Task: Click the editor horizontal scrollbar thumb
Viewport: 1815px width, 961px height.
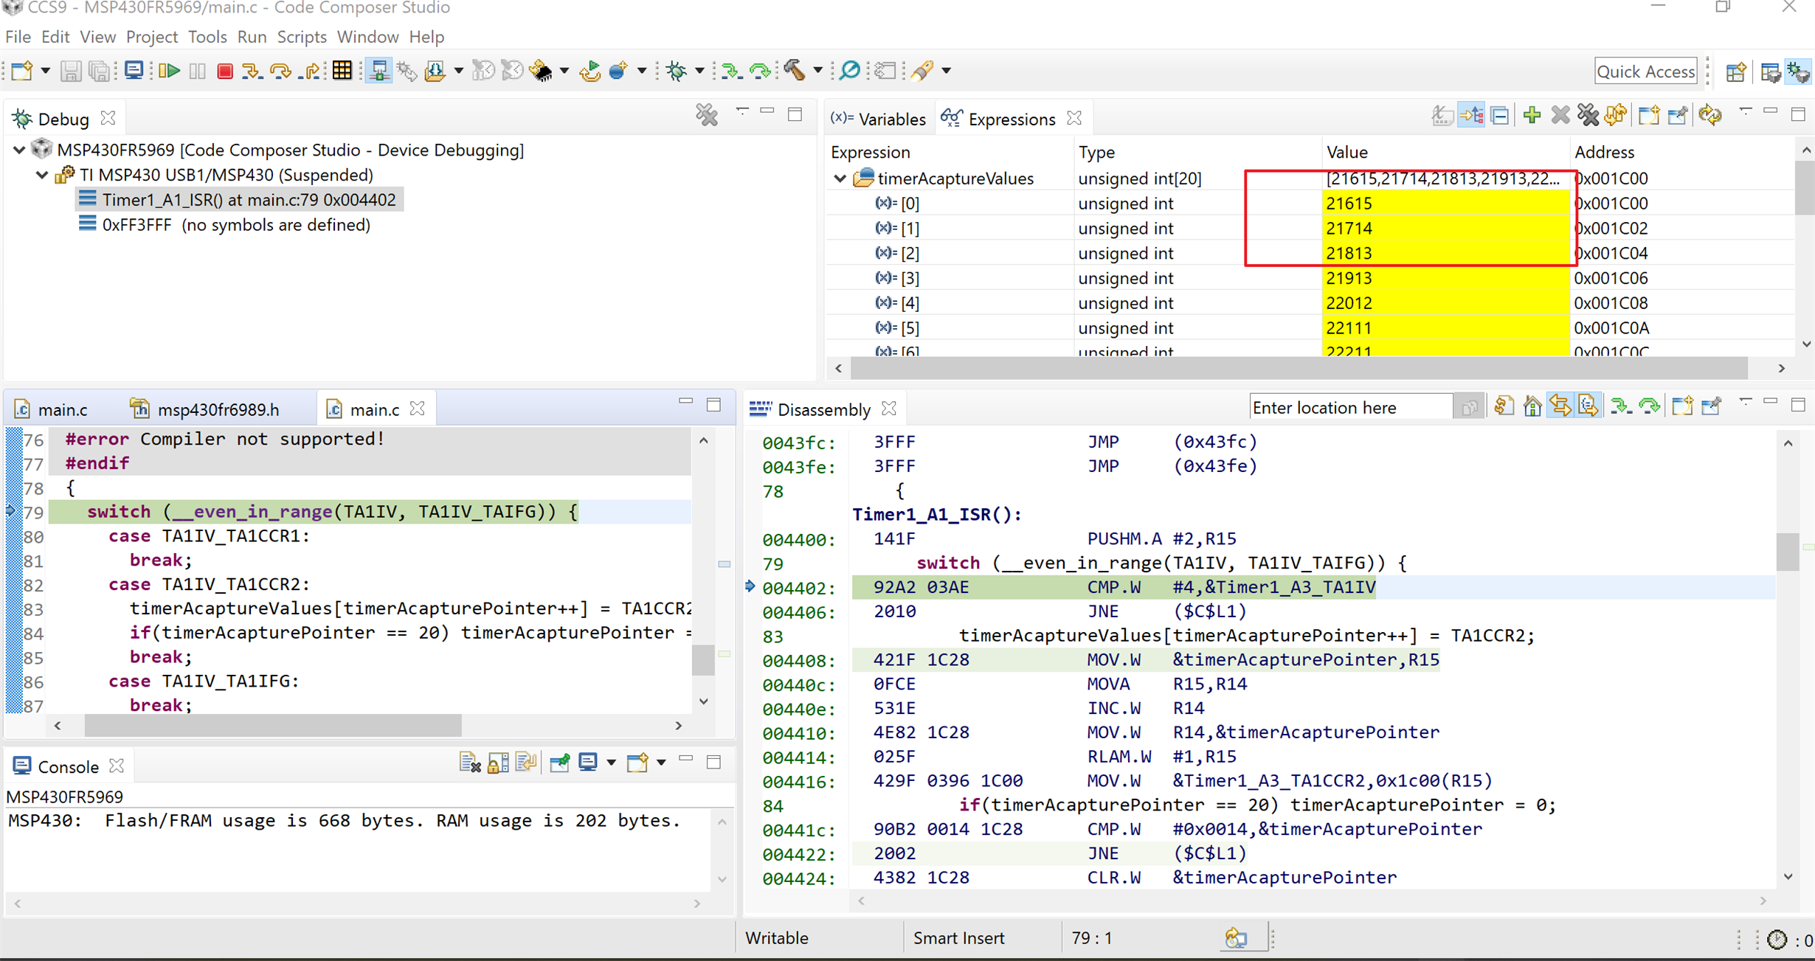Action: (x=273, y=726)
